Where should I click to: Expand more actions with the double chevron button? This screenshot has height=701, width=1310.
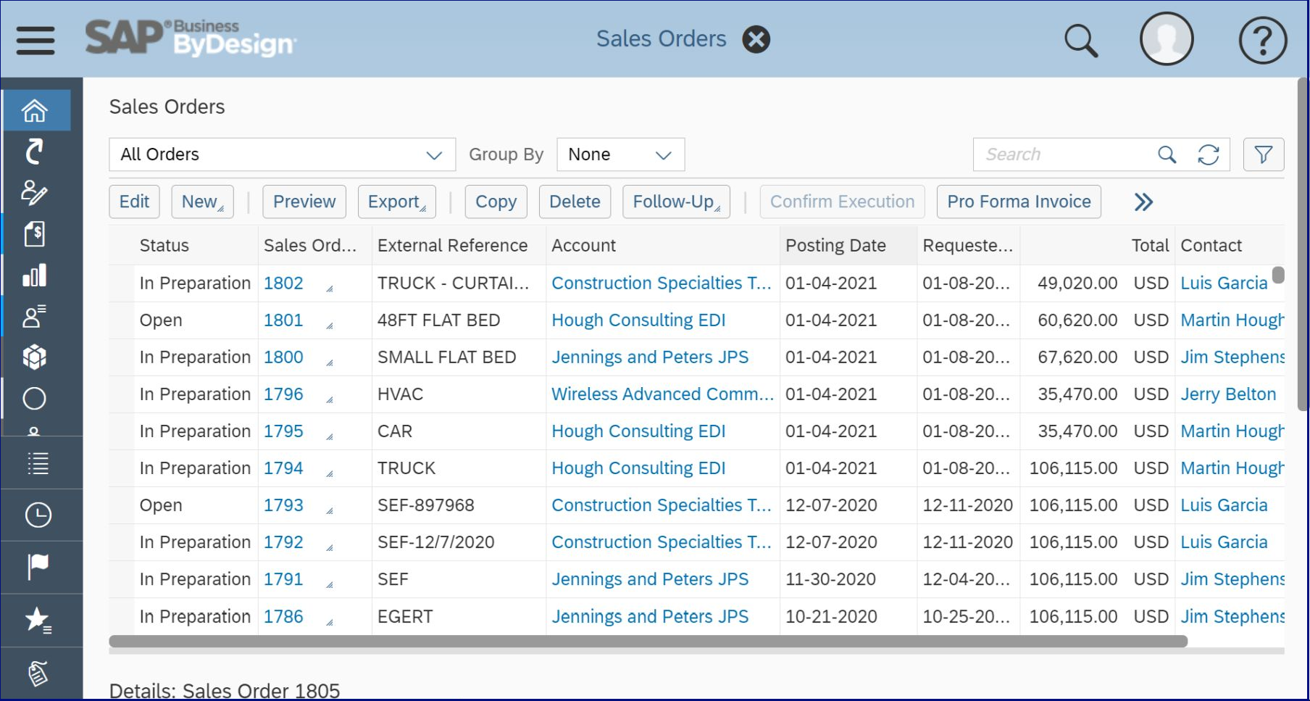(1143, 203)
